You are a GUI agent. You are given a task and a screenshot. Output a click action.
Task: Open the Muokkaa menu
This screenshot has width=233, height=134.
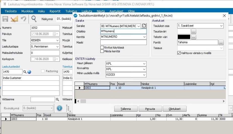(x=27, y=11)
